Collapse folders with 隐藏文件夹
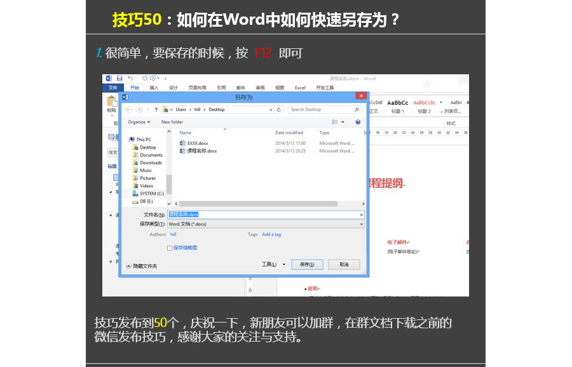This screenshot has width=572, height=367. [142, 266]
